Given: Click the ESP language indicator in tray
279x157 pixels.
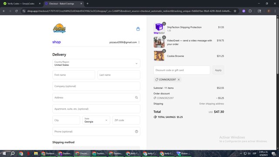Looking at the screenshot, I should point(255,154).
